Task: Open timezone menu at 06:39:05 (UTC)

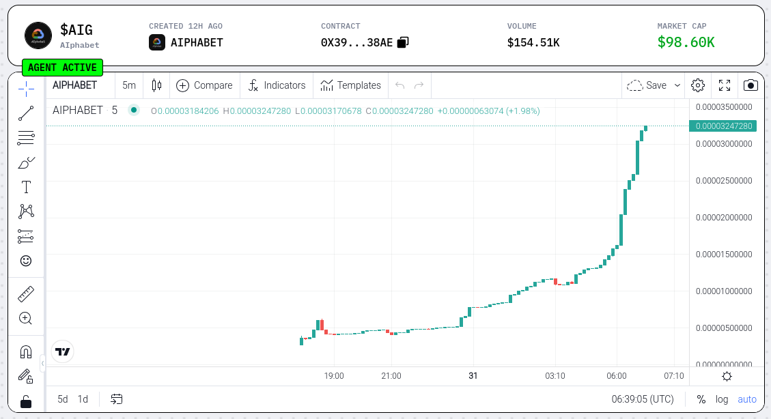Action: pyautogui.click(x=643, y=399)
